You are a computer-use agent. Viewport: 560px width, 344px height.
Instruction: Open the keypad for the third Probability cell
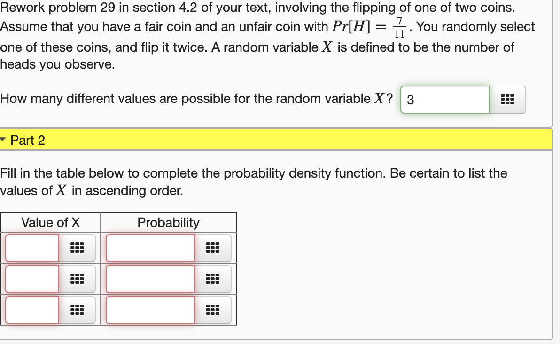coord(213,310)
